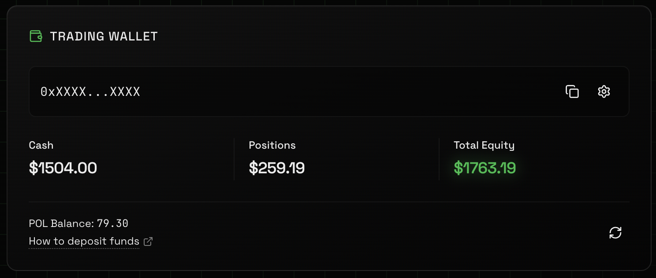Copy the wallet address
The width and height of the screenshot is (656, 278).
coord(572,91)
